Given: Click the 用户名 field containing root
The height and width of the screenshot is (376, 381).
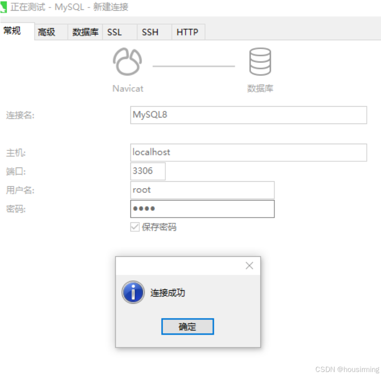Looking at the screenshot, I should point(202,190).
